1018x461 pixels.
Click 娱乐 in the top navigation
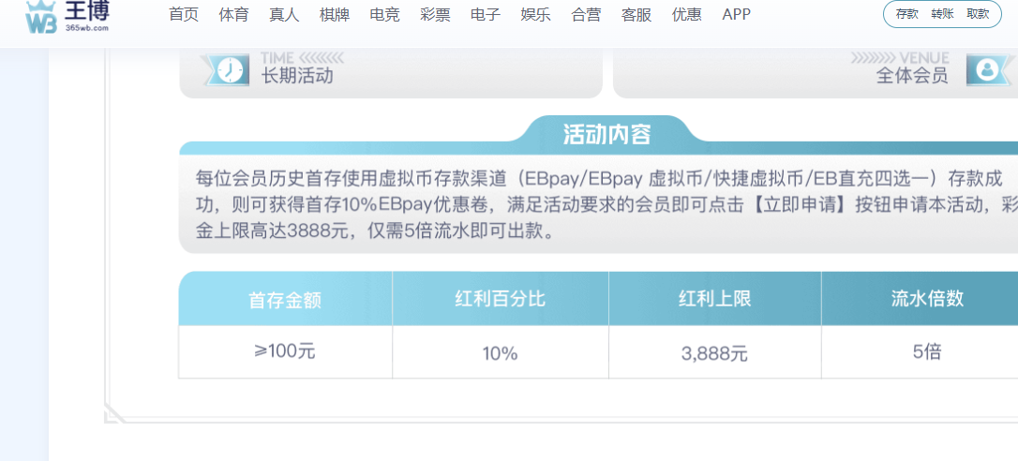[x=536, y=15]
